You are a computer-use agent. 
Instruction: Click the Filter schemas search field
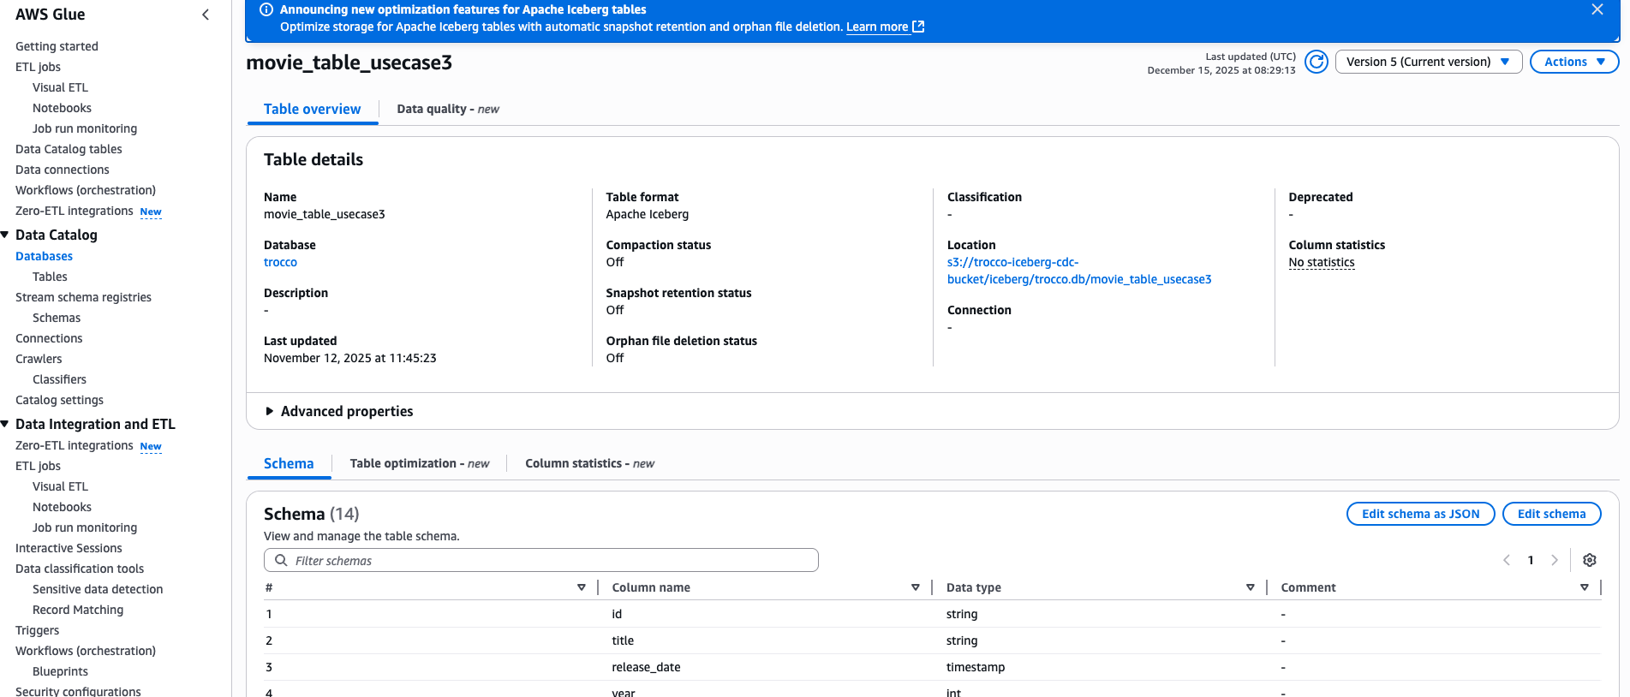click(541, 560)
